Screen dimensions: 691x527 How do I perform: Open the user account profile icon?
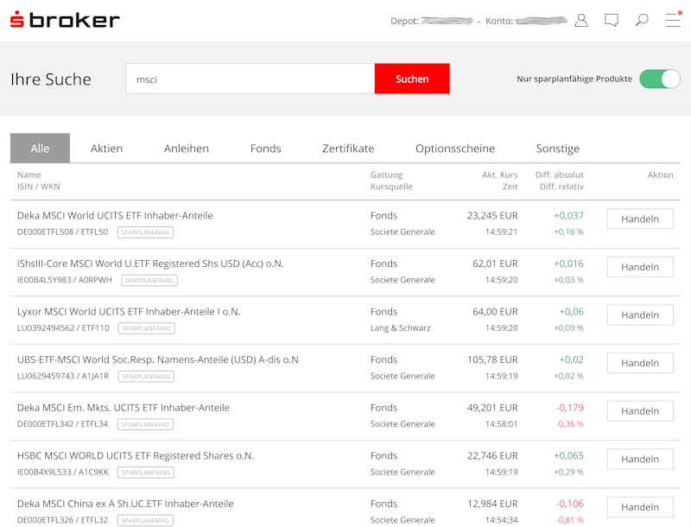(581, 20)
